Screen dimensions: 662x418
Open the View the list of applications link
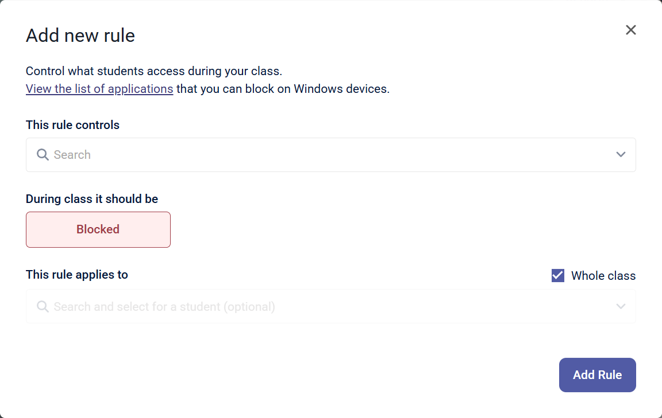(99, 89)
